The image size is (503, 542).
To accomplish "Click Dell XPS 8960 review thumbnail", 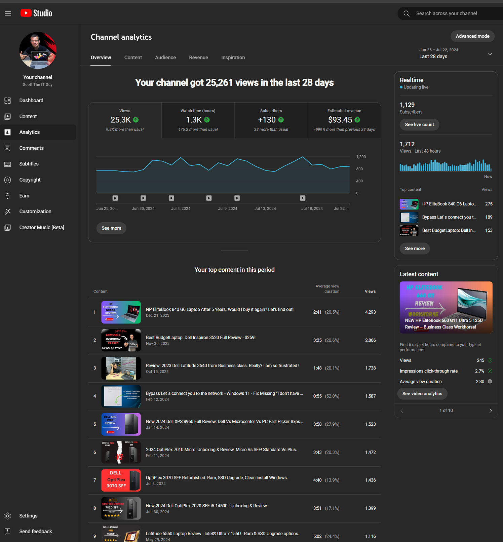I will (121, 424).
